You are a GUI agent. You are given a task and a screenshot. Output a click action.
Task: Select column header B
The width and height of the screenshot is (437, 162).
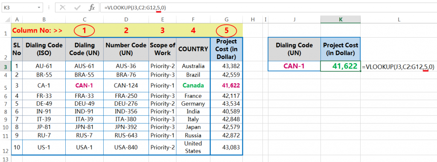coord(44,20)
